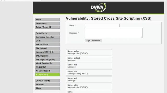The height and width of the screenshot is (93, 167).
Task: Click the 'Name *' form label
Action: pos(73,26)
